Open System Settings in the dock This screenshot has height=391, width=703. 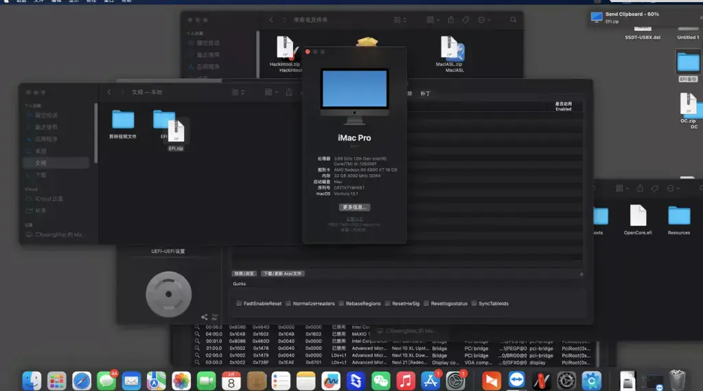click(x=456, y=381)
